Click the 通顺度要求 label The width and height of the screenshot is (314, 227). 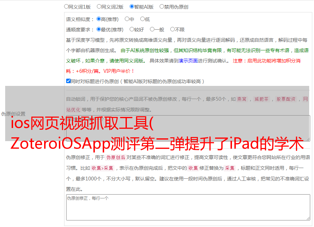pyautogui.click(x=80, y=30)
